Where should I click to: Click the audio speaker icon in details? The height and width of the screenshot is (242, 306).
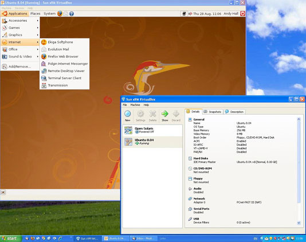[190, 189]
